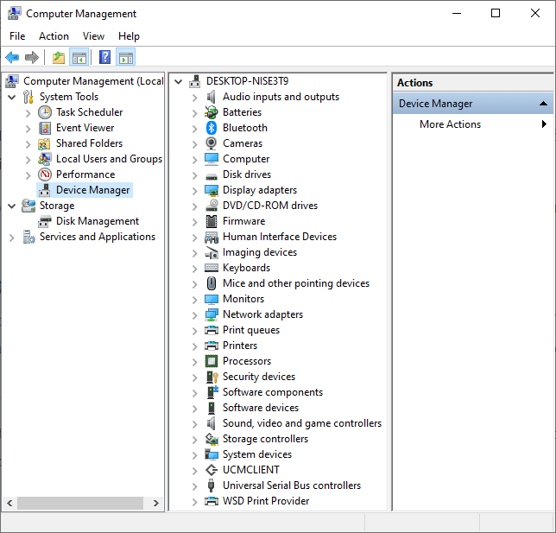Click the Back arrow toolbar icon
Image resolution: width=556 pixels, height=533 pixels.
pyautogui.click(x=12, y=57)
